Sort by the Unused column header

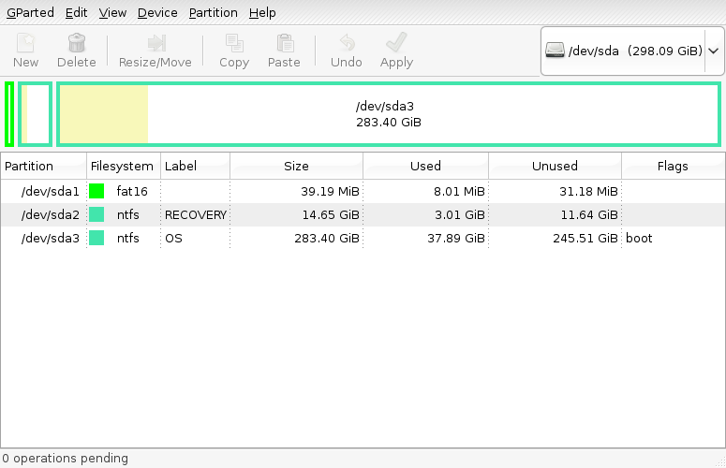[555, 166]
